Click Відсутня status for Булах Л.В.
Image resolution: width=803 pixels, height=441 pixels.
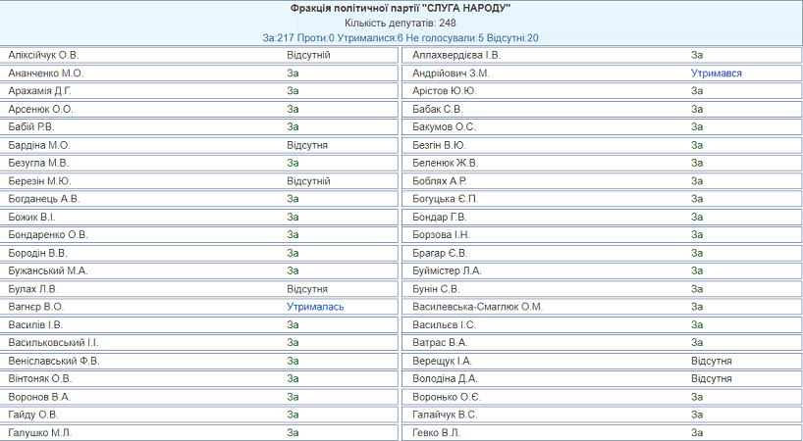point(306,289)
